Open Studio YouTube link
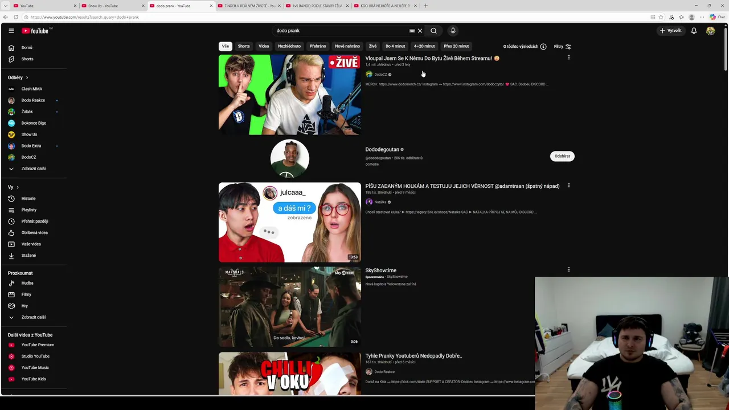729x410 pixels. (35, 356)
